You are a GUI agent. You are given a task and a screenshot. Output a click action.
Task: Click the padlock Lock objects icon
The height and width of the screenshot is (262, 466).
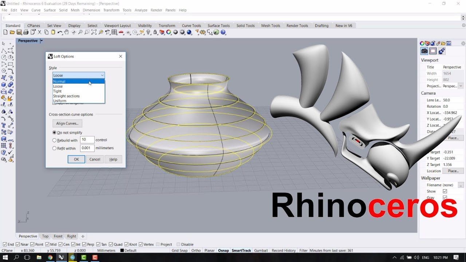(155, 32)
